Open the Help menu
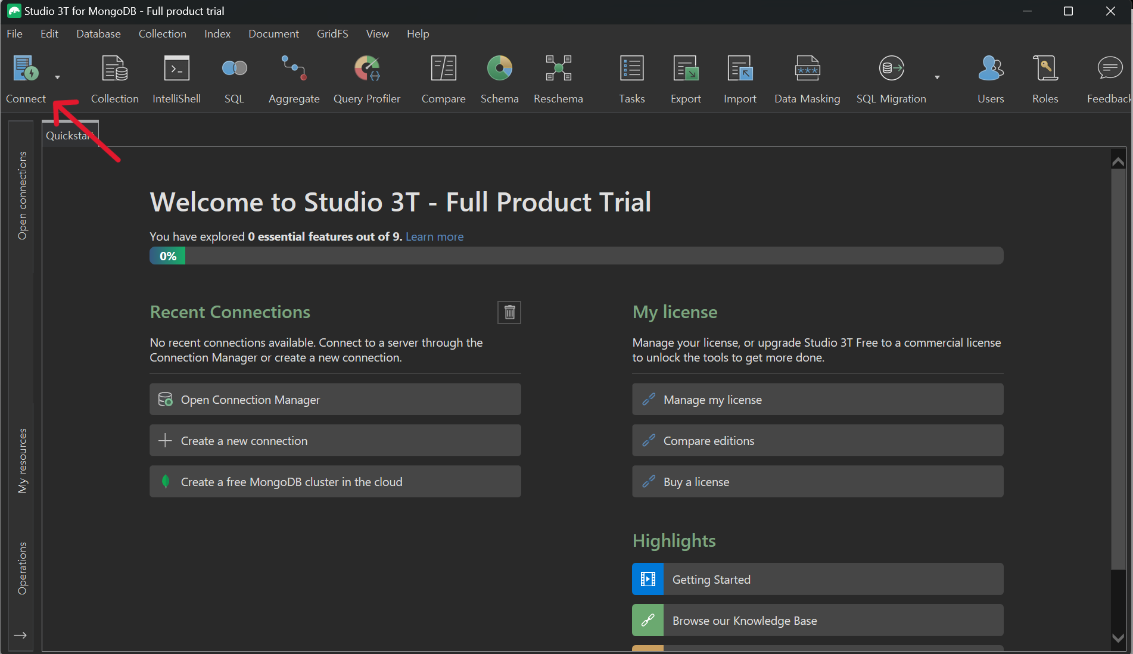 (x=418, y=34)
